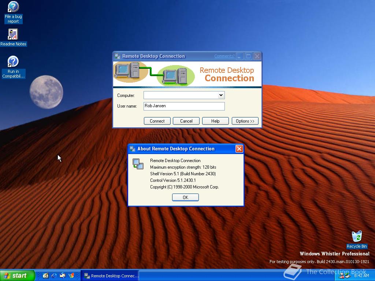This screenshot has width=375, height=281.
Task: Switch to Remote Desktop Connection taskbar button
Action: (x=109, y=276)
